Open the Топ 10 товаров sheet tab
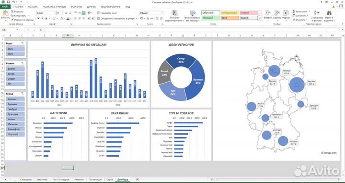Viewport: 345px width, 183px height. [61, 180]
